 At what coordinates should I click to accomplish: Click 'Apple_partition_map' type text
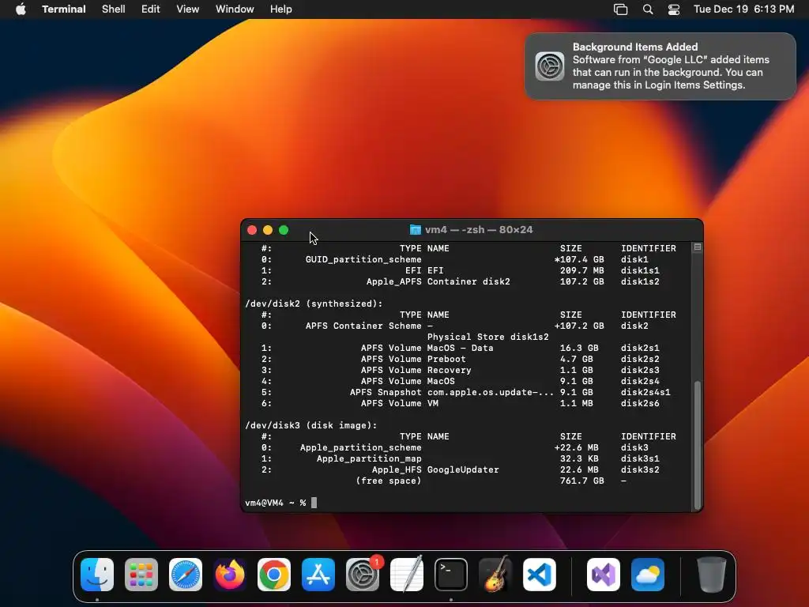pos(369,458)
